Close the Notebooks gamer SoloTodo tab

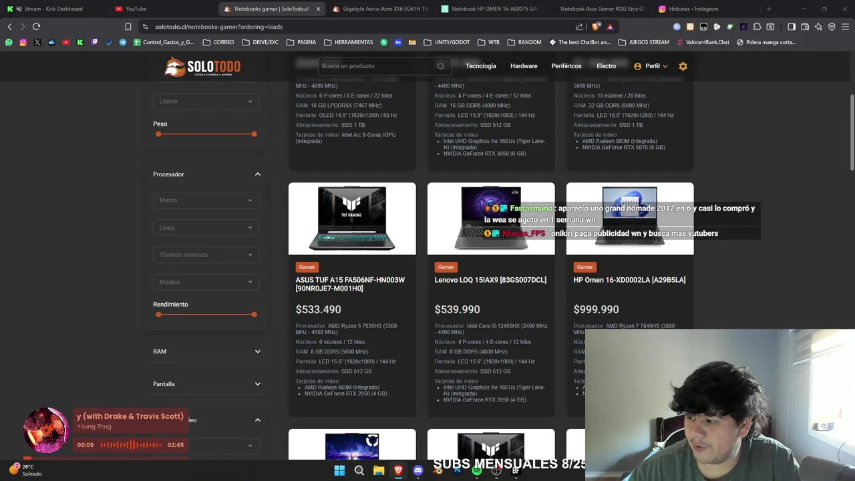[318, 9]
